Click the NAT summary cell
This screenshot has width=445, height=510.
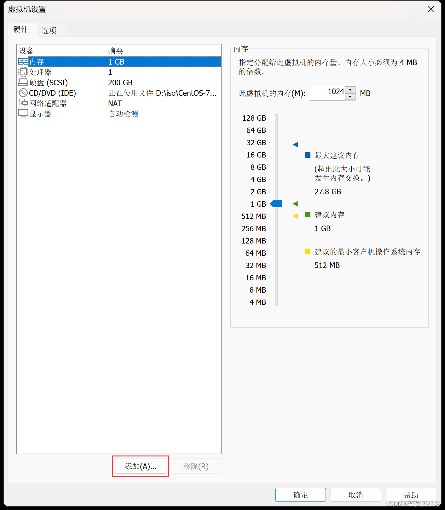pos(115,103)
